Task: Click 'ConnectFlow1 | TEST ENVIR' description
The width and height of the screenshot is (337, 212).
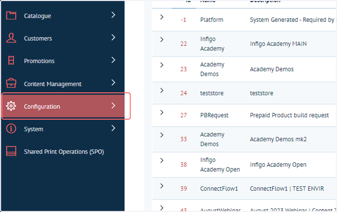Action: pyautogui.click(x=287, y=189)
